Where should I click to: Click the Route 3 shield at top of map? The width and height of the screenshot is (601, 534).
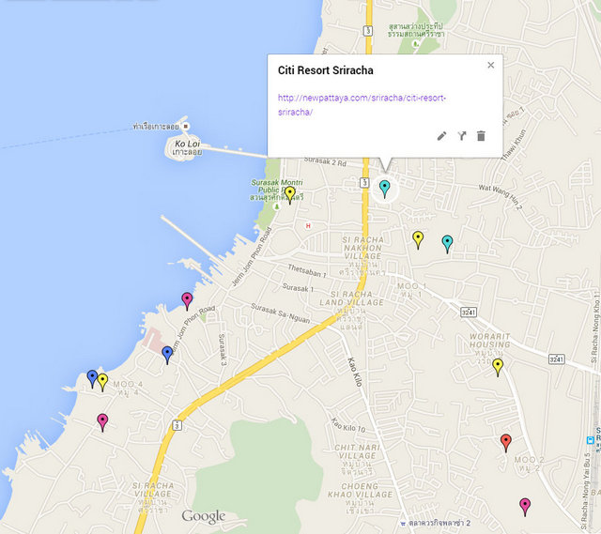coord(368,31)
